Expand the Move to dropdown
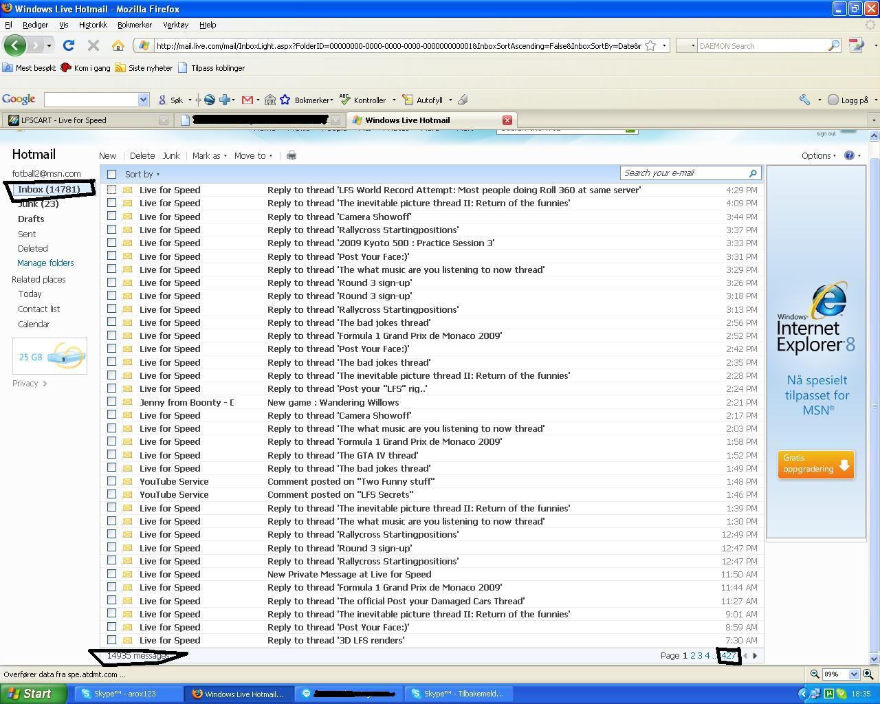Viewport: 880px width, 704px height. (253, 155)
